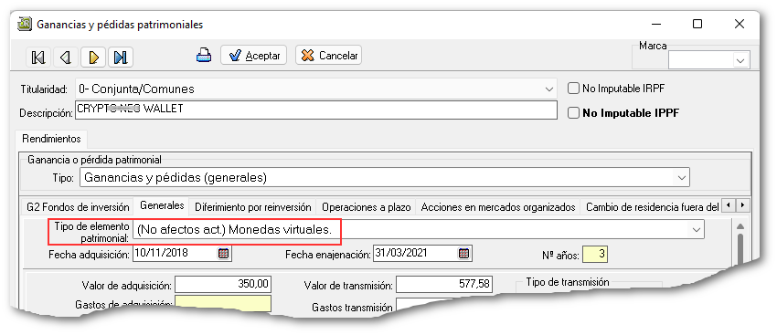Check No Imputable IPPF
The image size is (777, 335).
573,113
